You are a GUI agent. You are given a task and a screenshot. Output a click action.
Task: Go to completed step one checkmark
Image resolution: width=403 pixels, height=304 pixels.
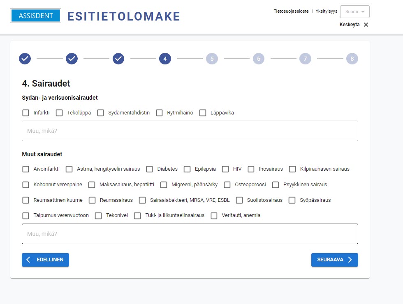[x=25, y=59]
